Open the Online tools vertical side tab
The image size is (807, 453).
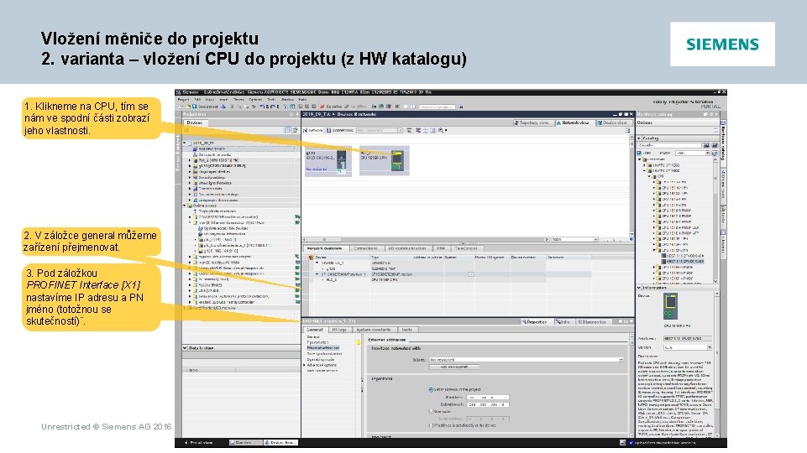pos(724,185)
